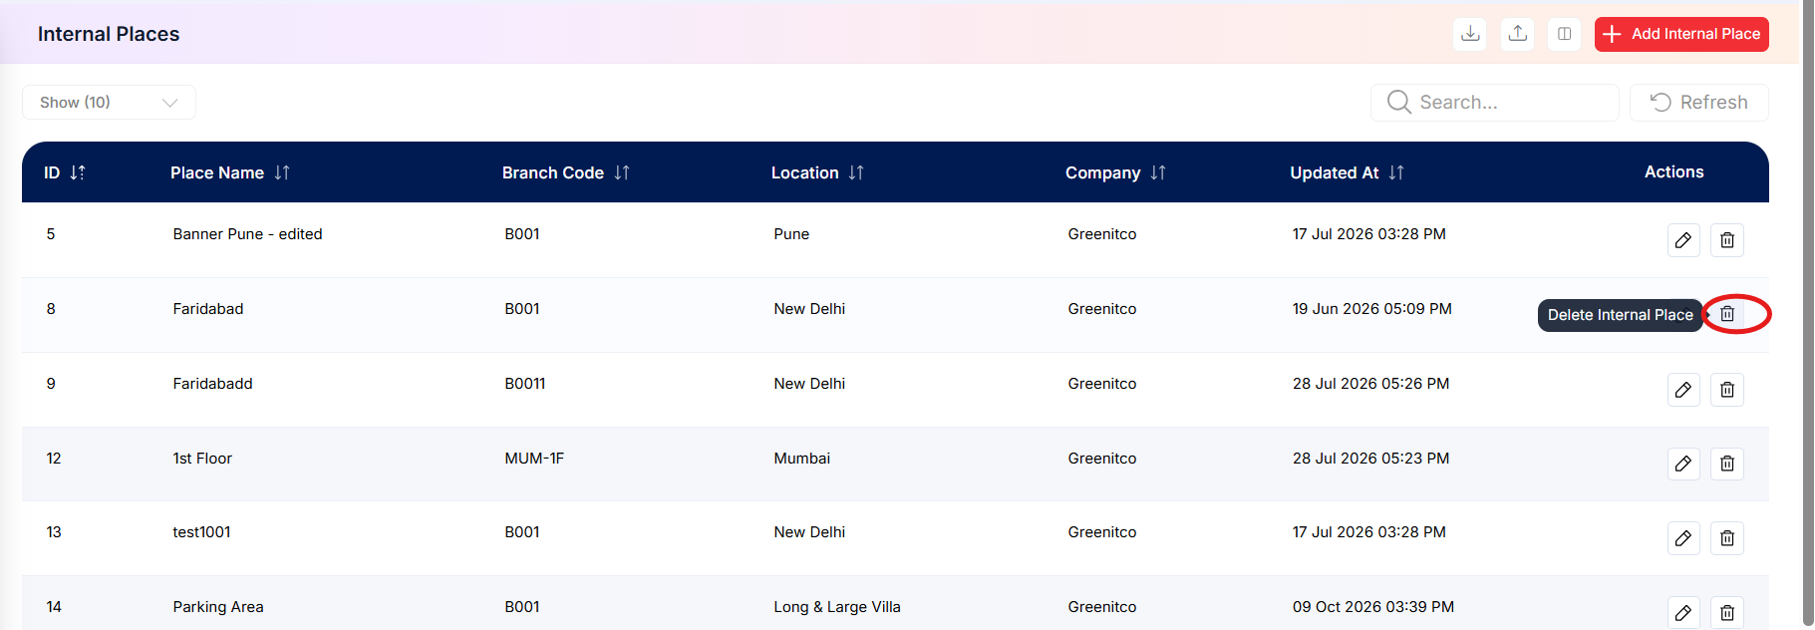Click the download icon button in header

[1470, 34]
